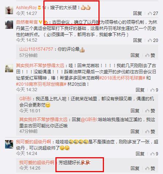Screen dimensions: 163x174
Task: Reply to AshleyRoy's comment
Action: point(137,13)
